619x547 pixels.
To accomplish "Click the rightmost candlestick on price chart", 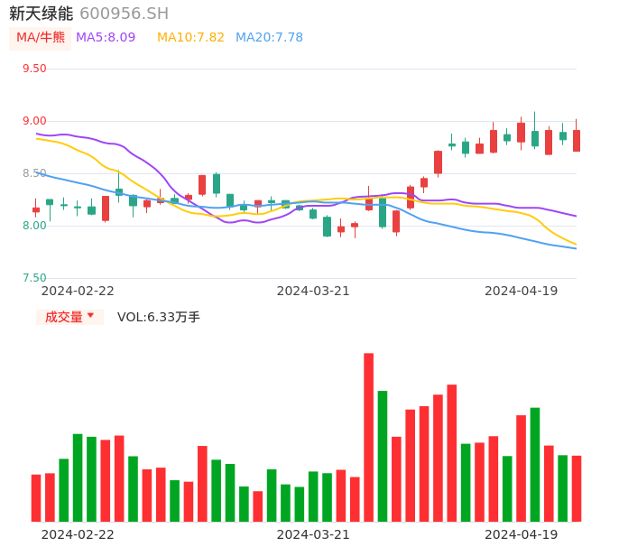I will click(577, 140).
